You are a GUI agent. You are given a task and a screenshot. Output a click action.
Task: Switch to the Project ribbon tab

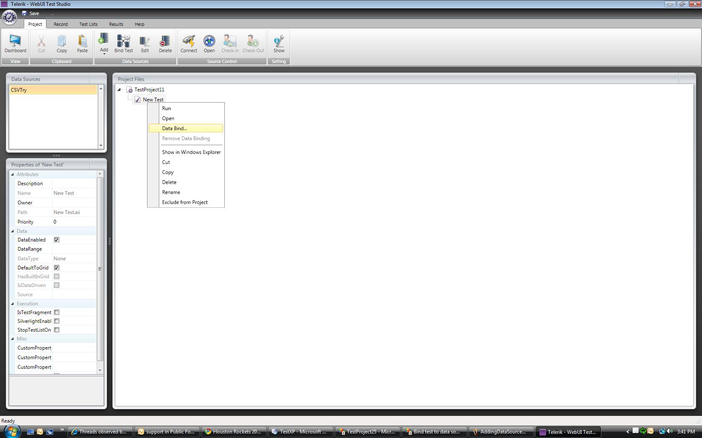tap(35, 24)
